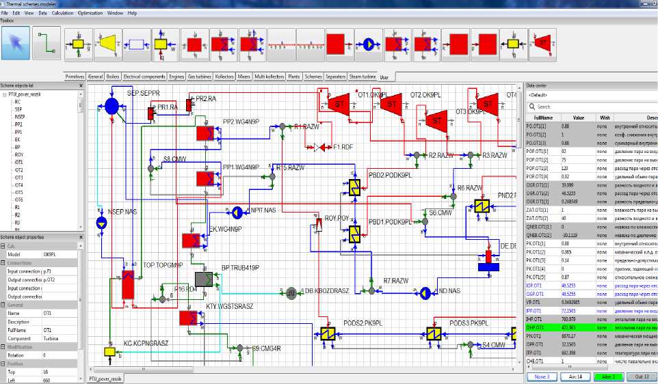Collapse the Connections property group

pos(4,263)
